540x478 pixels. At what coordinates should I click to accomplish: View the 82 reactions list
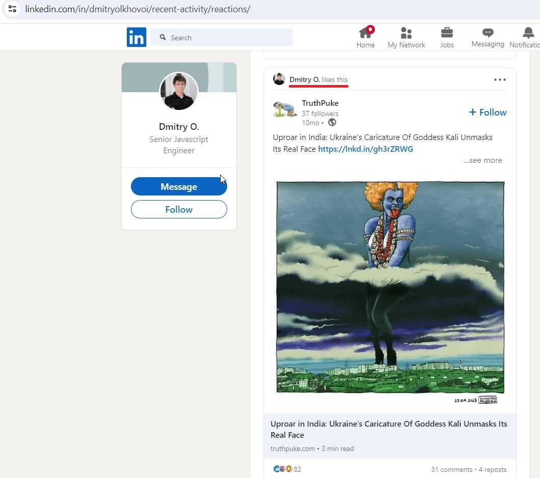[x=287, y=469]
